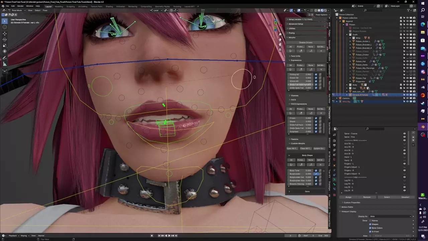Switch to the Shading workspace tab
428x241 pixels.
(109, 6)
